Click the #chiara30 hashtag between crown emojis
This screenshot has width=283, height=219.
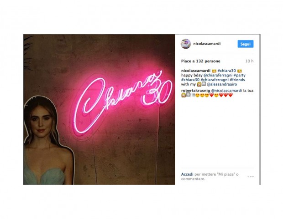click(226, 71)
